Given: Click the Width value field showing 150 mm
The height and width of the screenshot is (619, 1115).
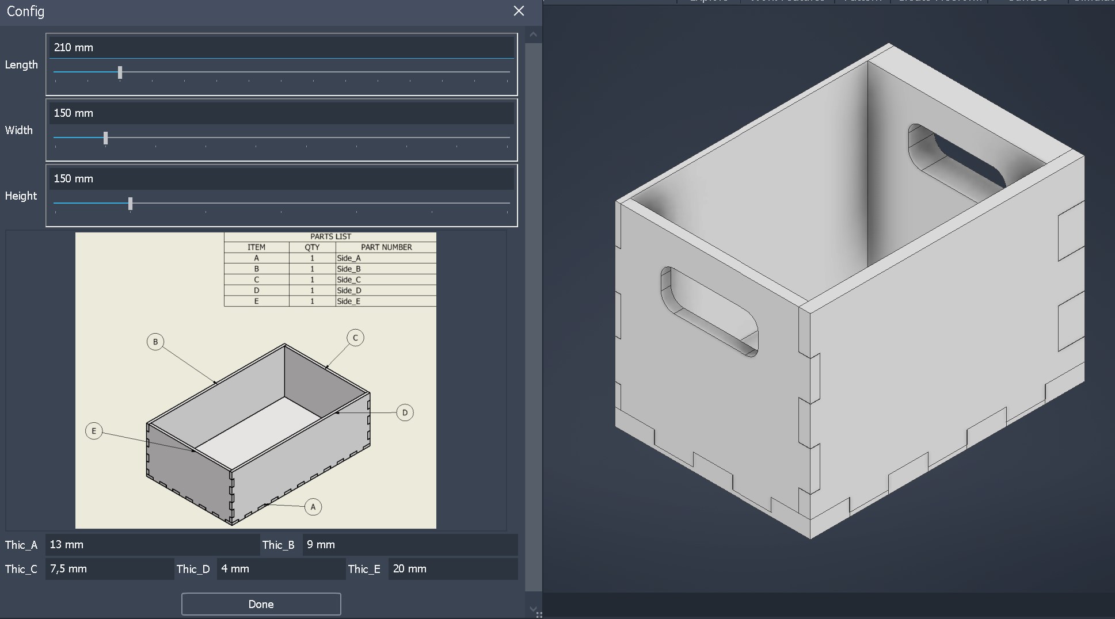Looking at the screenshot, I should coord(281,113).
